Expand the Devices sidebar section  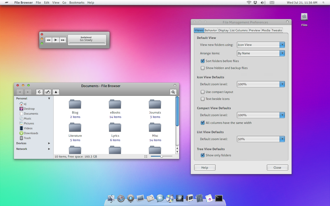tap(49, 143)
